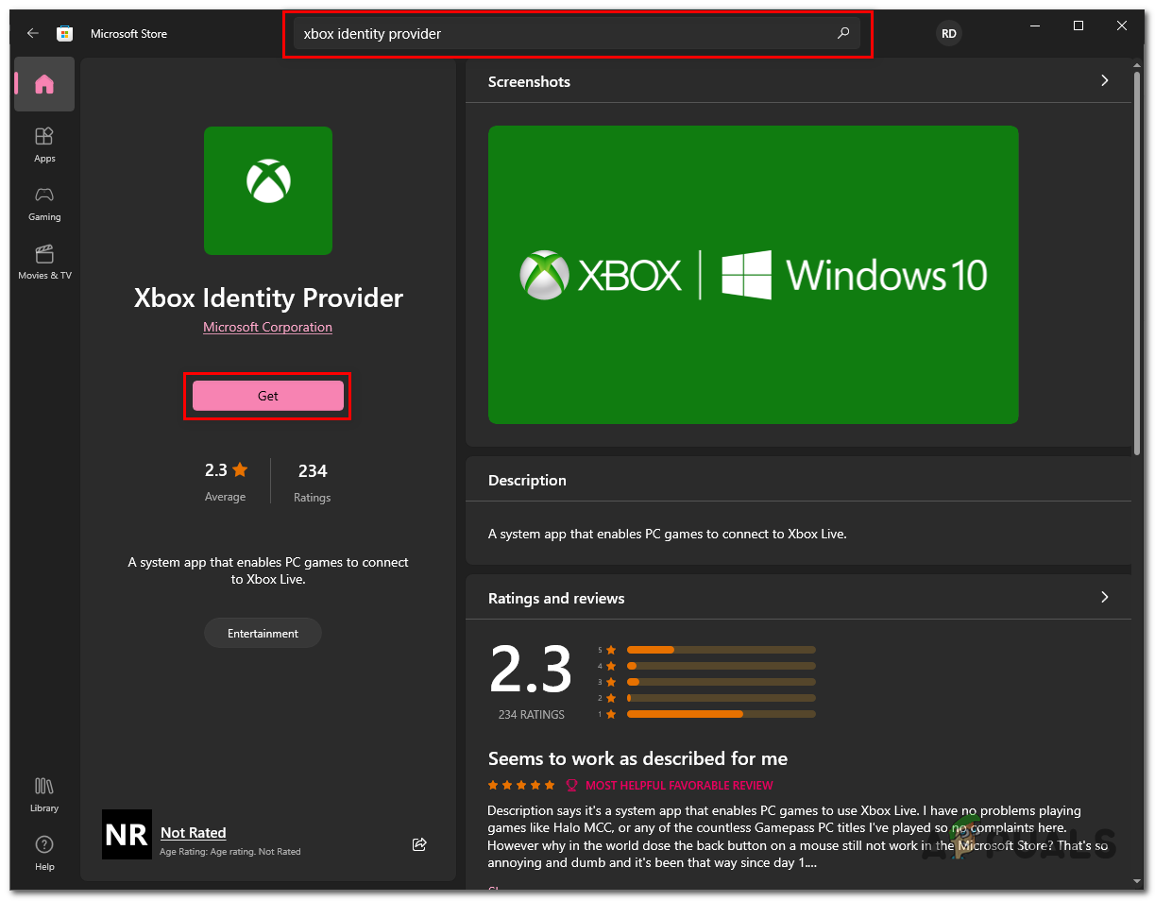The height and width of the screenshot is (901, 1155).
Task: Open the RD account profile
Action: click(948, 33)
